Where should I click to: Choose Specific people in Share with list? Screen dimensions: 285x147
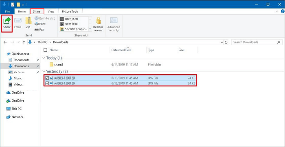[74, 29]
